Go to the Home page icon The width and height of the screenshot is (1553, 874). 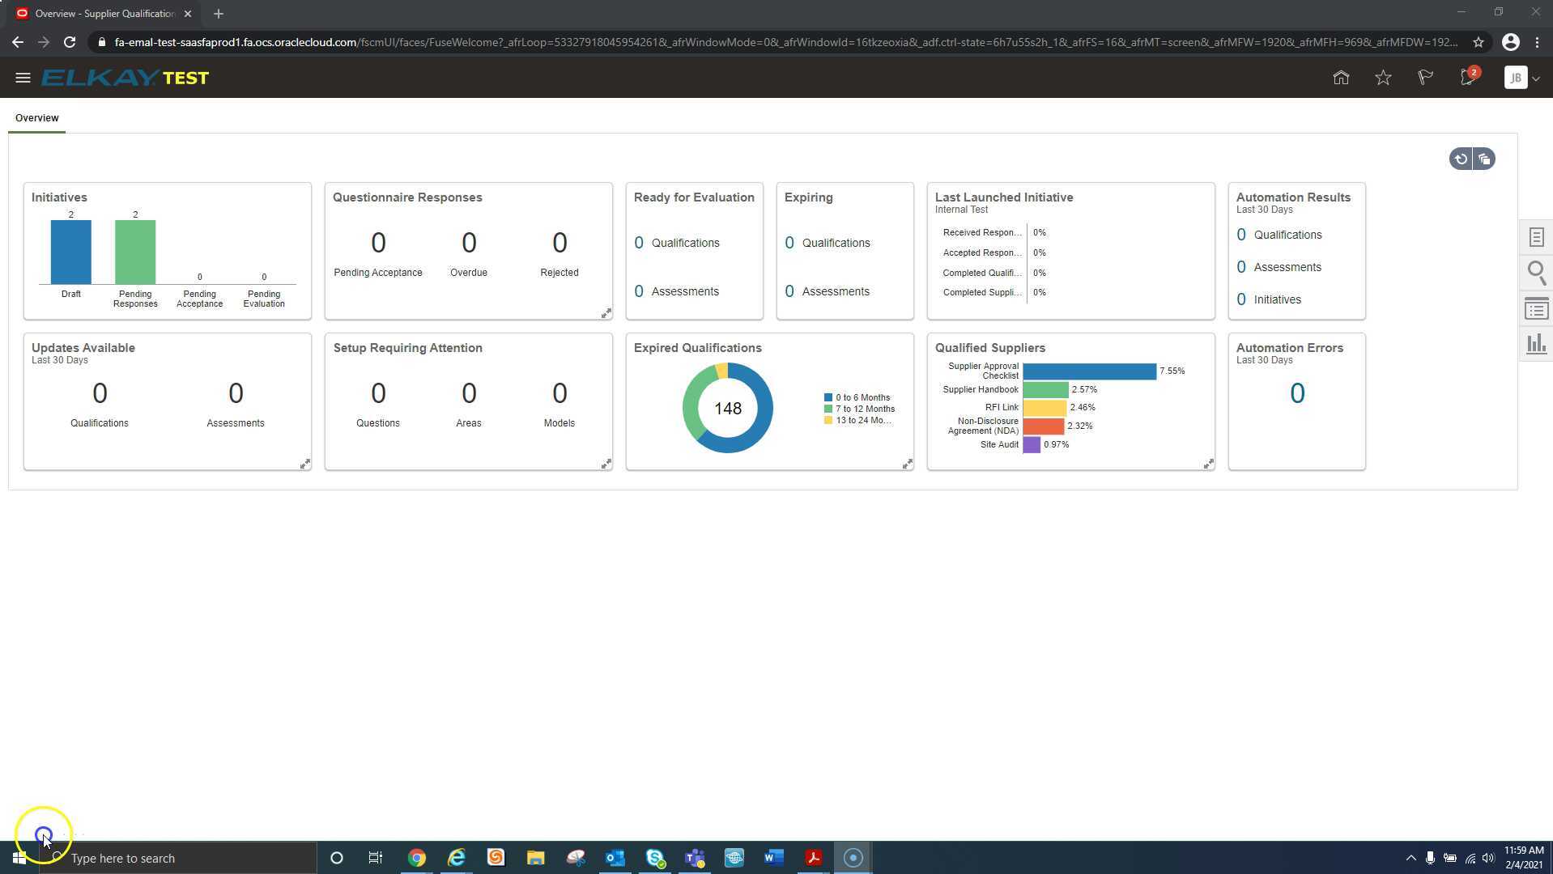pos(1341,78)
